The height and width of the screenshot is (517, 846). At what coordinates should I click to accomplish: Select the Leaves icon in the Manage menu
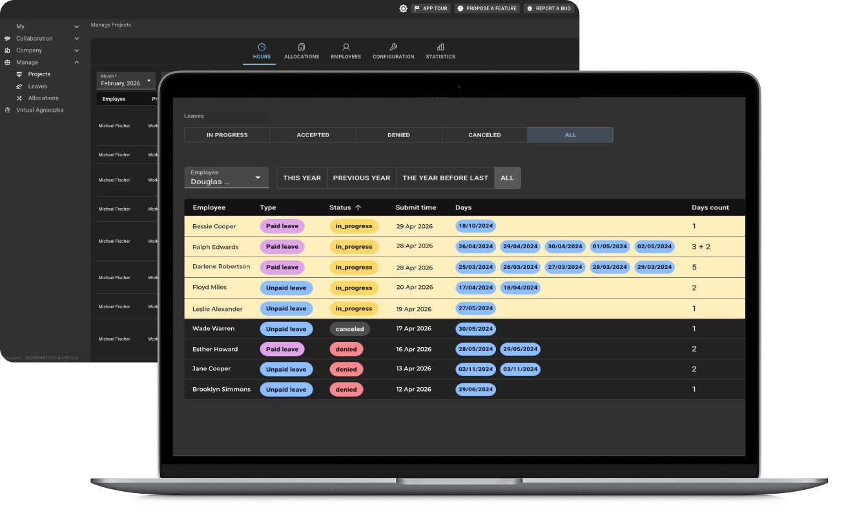(x=20, y=86)
